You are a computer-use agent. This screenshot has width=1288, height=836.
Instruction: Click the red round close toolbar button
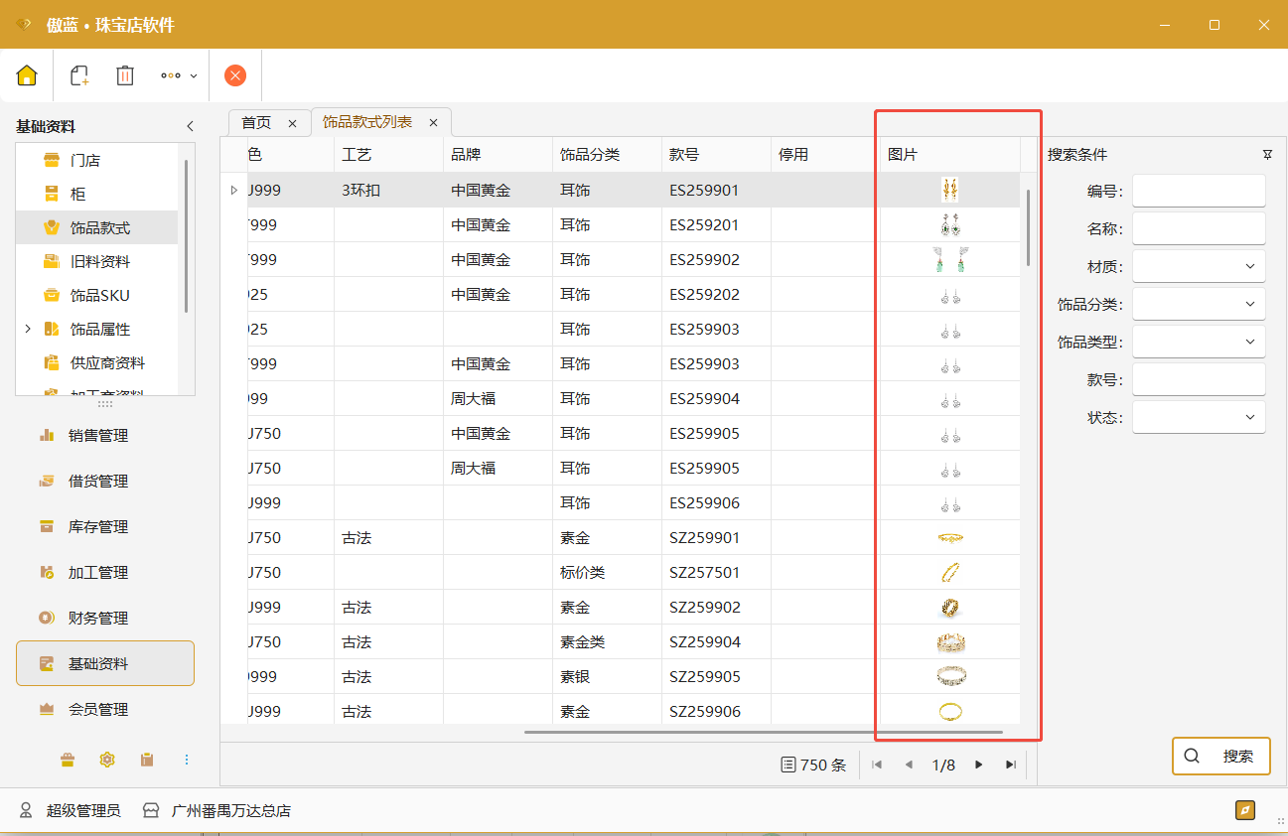pyautogui.click(x=235, y=75)
